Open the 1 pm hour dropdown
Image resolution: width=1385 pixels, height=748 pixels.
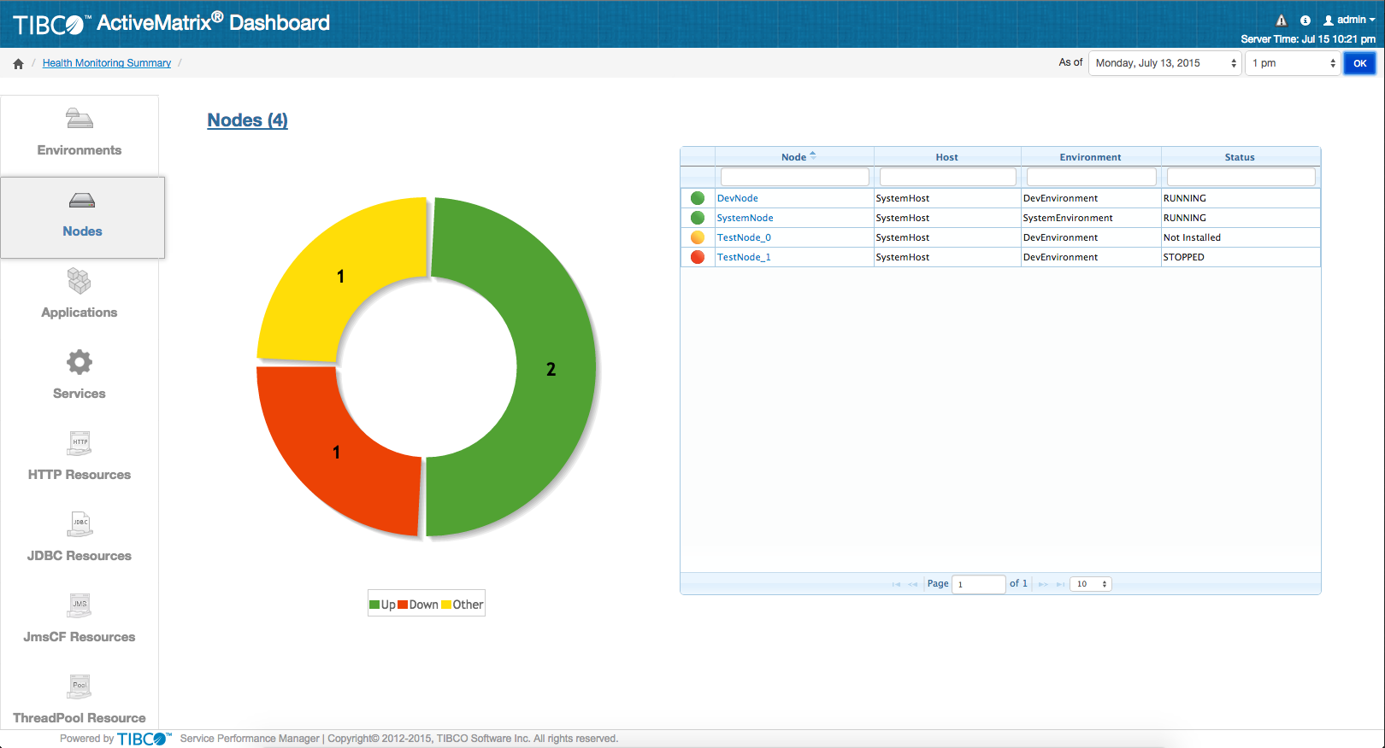click(x=1293, y=63)
